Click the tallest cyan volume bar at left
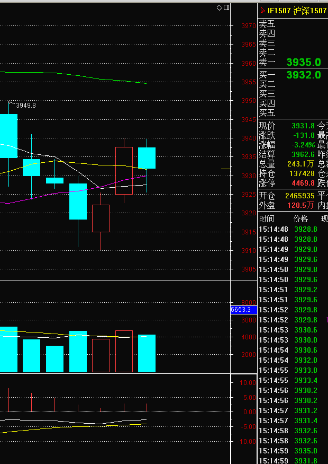Screen dimensions: 328x464 8,349
